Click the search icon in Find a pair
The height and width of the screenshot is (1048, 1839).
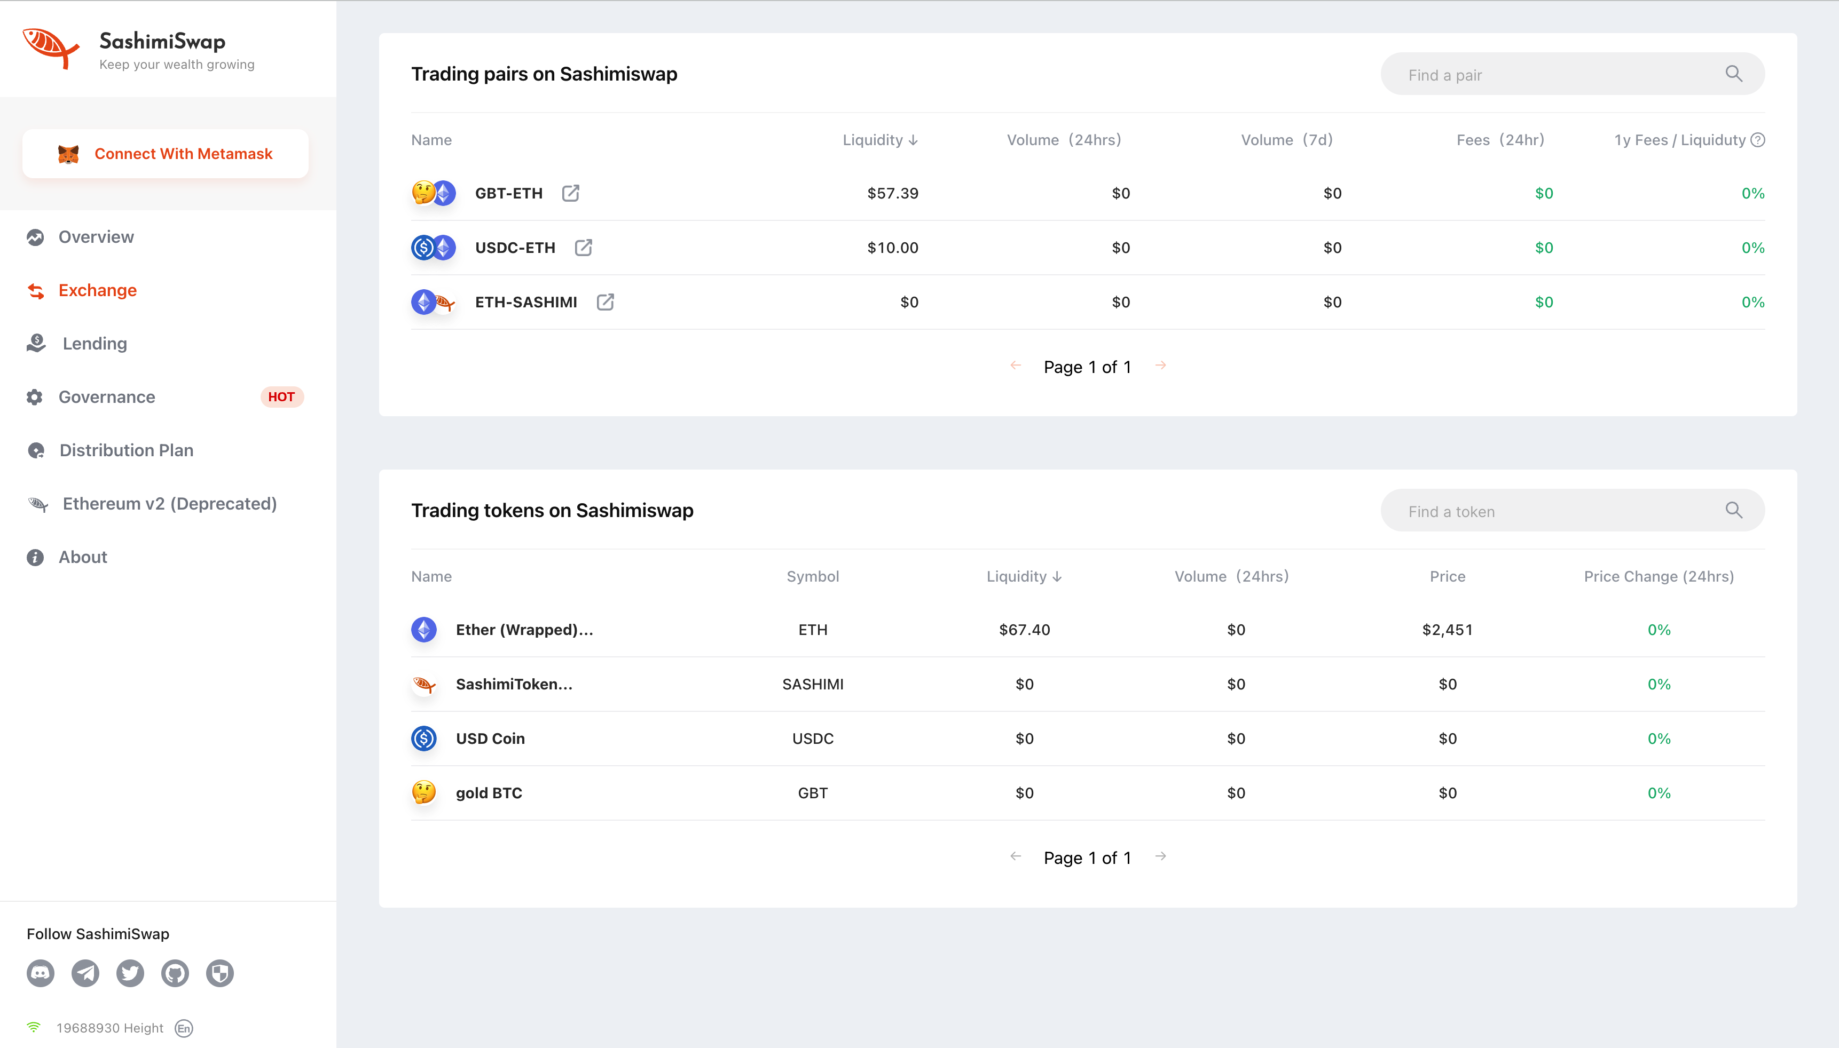(x=1734, y=74)
